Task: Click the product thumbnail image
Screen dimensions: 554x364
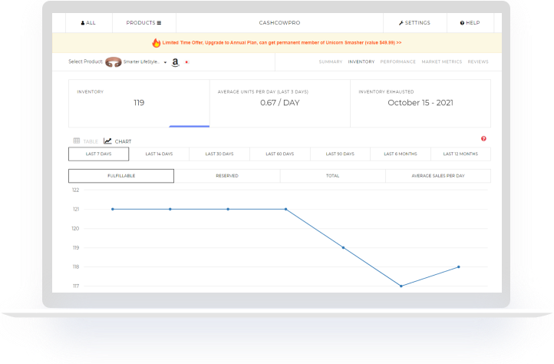Action: 114,62
